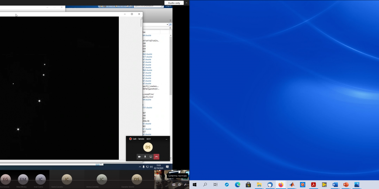Open Adobe Acrobat Reader from the taskbar
The width and height of the screenshot is (379, 189).
point(313,185)
